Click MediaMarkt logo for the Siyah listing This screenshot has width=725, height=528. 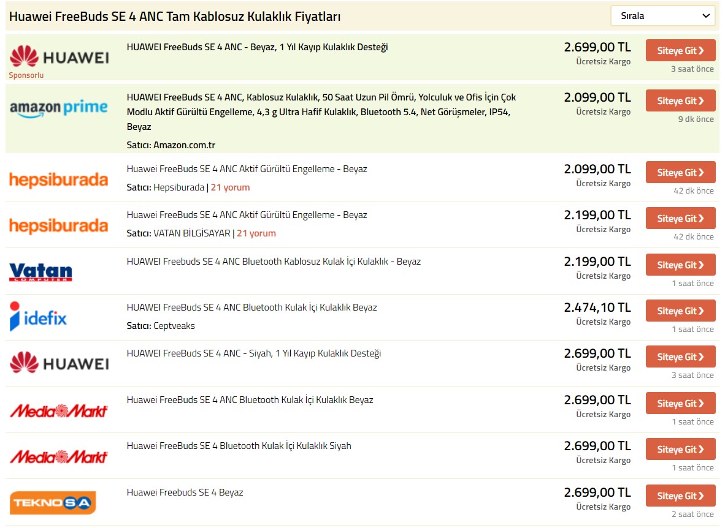(x=59, y=456)
